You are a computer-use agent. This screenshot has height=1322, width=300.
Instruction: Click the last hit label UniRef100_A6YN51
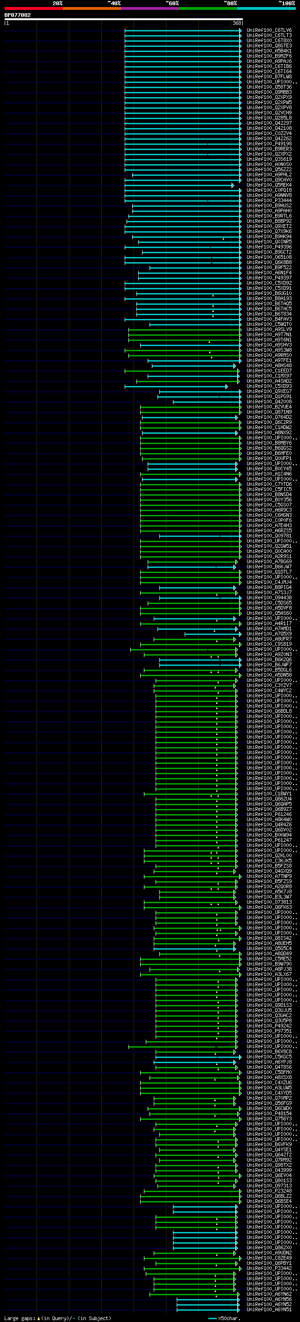click(269, 1310)
